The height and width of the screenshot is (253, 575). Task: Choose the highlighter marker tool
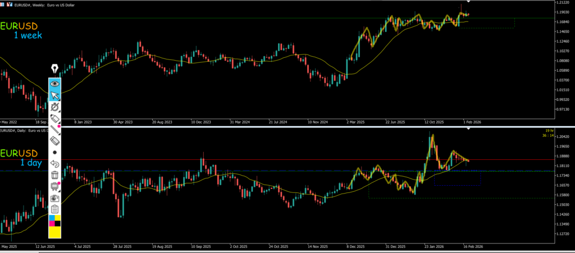54,119
